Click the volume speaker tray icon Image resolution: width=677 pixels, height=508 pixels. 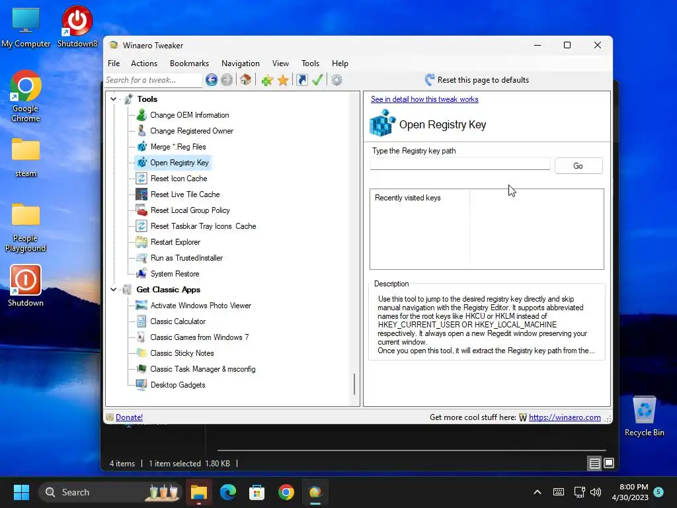[596, 492]
